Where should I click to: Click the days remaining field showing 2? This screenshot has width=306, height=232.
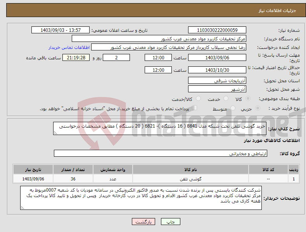coord(116,57)
